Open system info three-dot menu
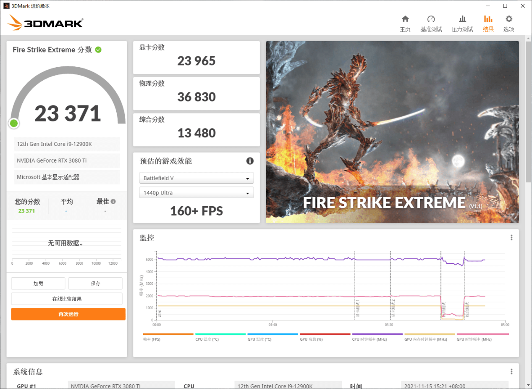This screenshot has width=532, height=389. click(x=511, y=372)
